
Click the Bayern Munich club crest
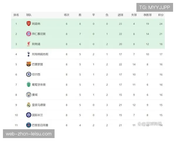(x=28, y=34)
